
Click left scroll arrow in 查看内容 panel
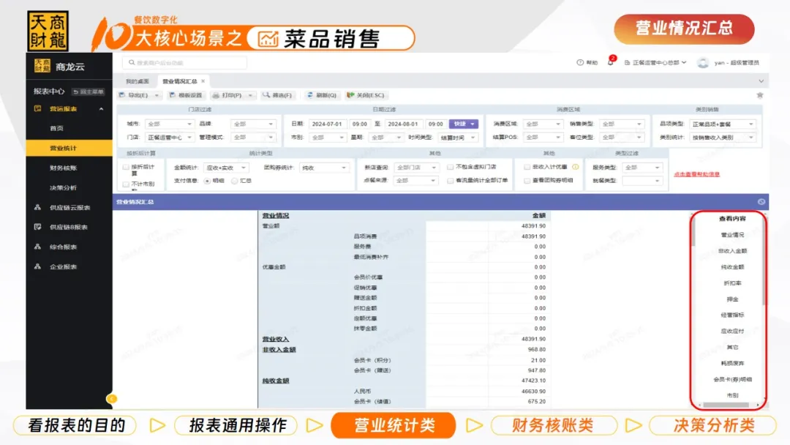tap(699, 405)
